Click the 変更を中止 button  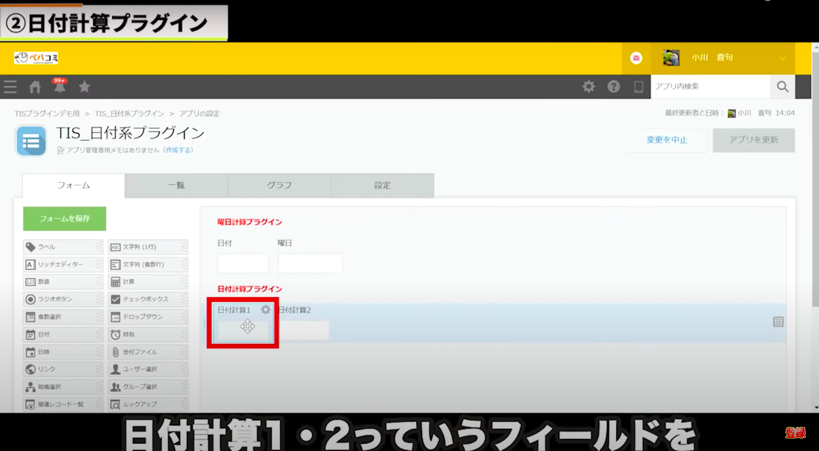pos(666,140)
